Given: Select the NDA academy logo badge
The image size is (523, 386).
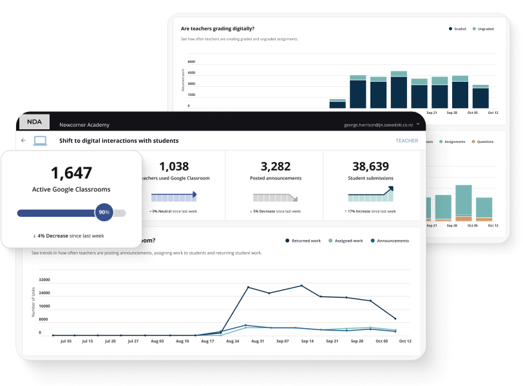Looking at the screenshot, I should pos(33,122).
